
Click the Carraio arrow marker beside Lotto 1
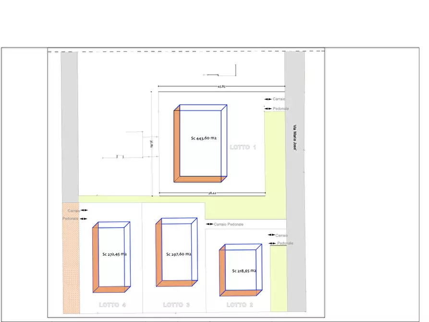(268, 99)
